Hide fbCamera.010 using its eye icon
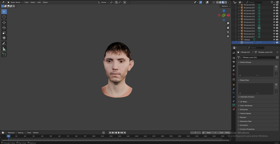Image resolution: width=280 pixels, height=144 pixels. pyautogui.click(x=274, y=16)
